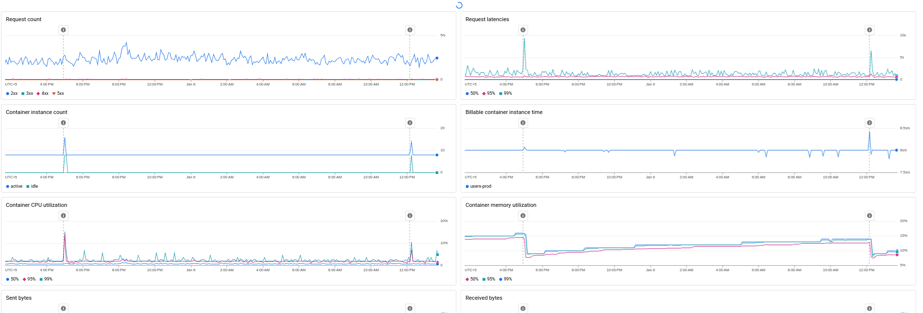Click the earlier info marker on Sent bytes chart

pos(64,308)
